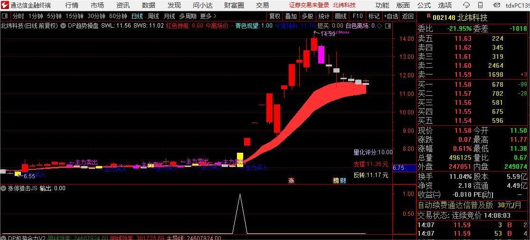Open the 行情 menu
Screen dimensions: 530x240
[72, 5]
